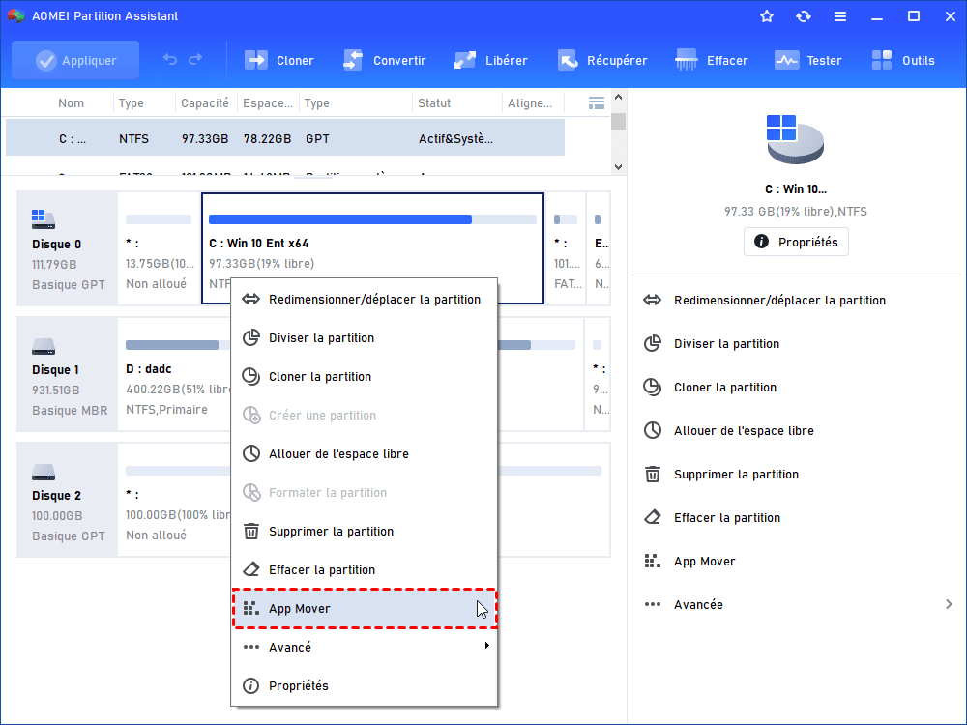Screen dimensions: 967x725
Task: Click the App Mover grid icon in right panel
Action: point(653,561)
